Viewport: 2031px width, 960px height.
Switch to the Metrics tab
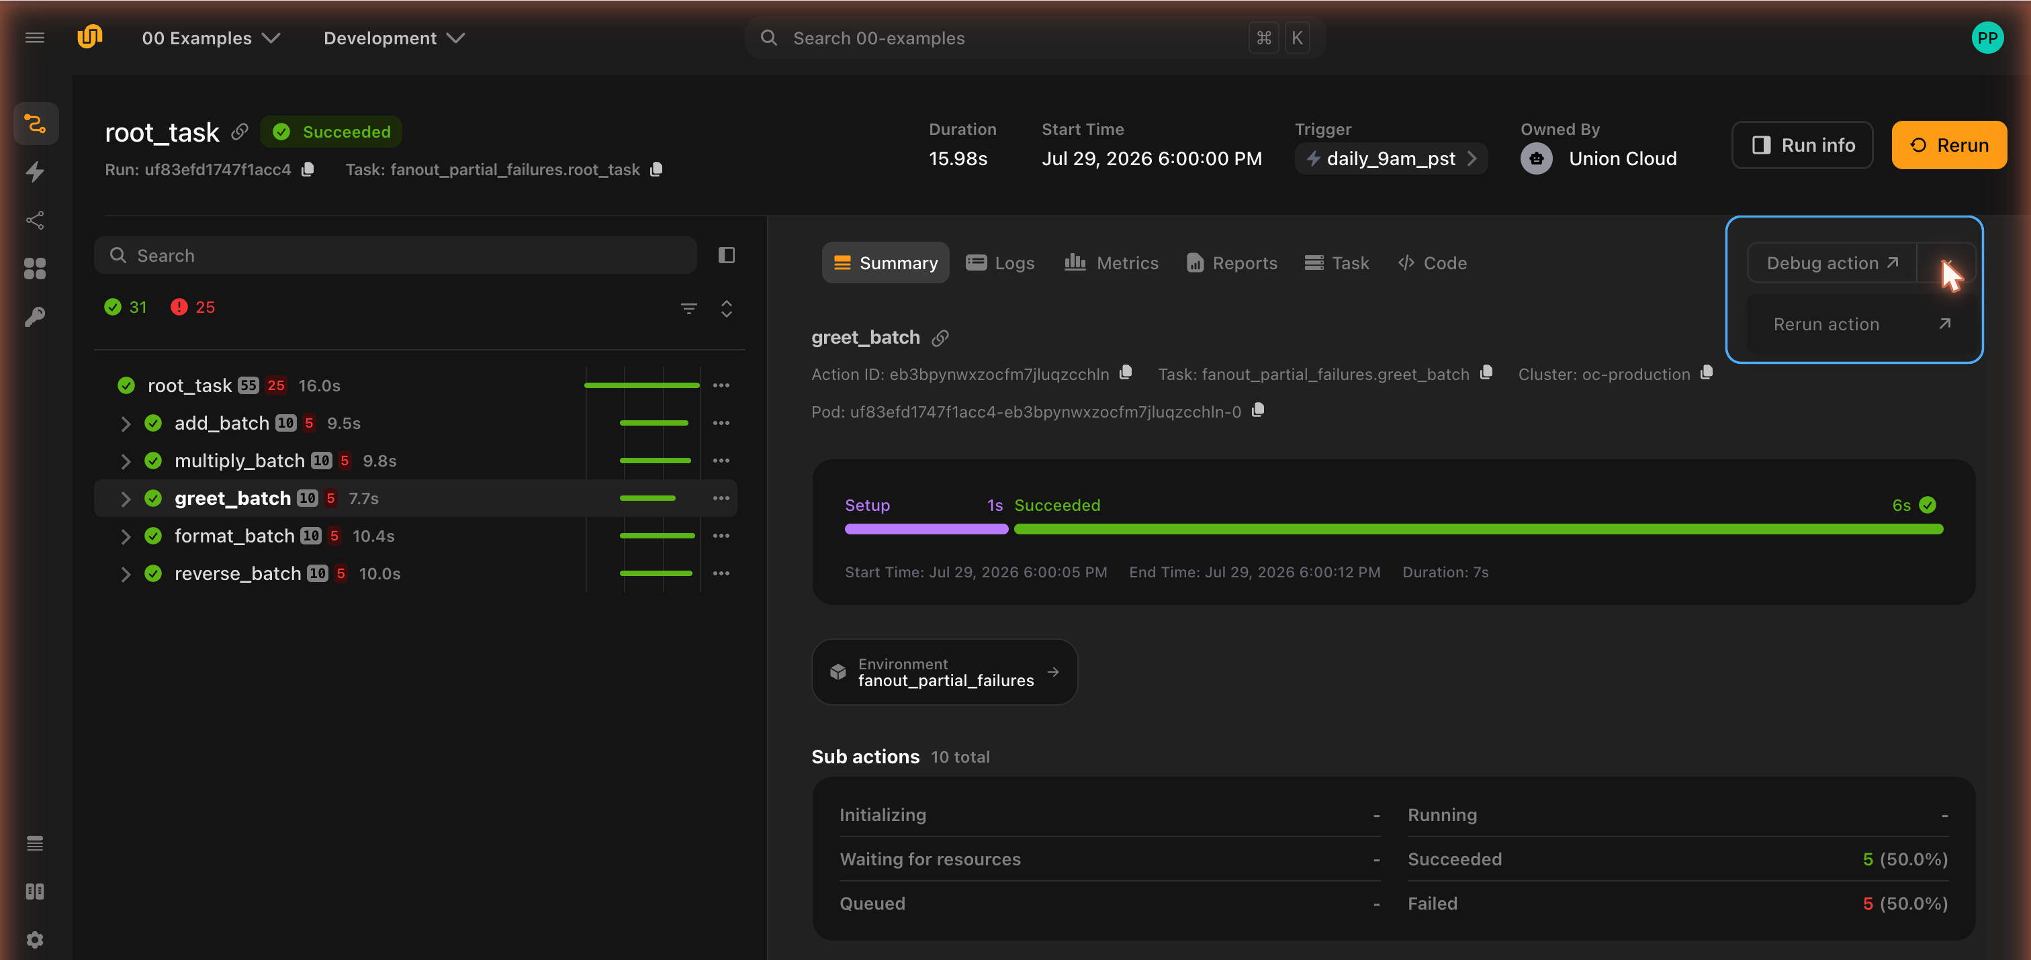pyautogui.click(x=1111, y=262)
